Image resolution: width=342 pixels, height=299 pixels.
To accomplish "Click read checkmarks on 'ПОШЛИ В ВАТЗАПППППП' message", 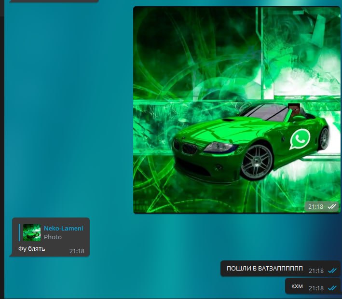I will click(x=332, y=271).
